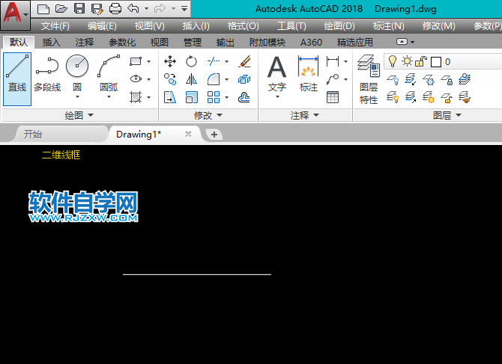
Task: Open the 编辑(E) menu
Action: [102, 26]
